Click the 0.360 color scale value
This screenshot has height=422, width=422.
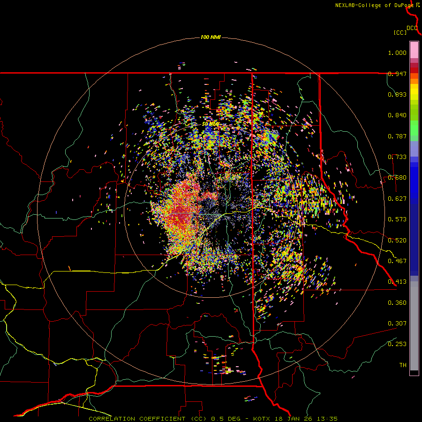397,303
